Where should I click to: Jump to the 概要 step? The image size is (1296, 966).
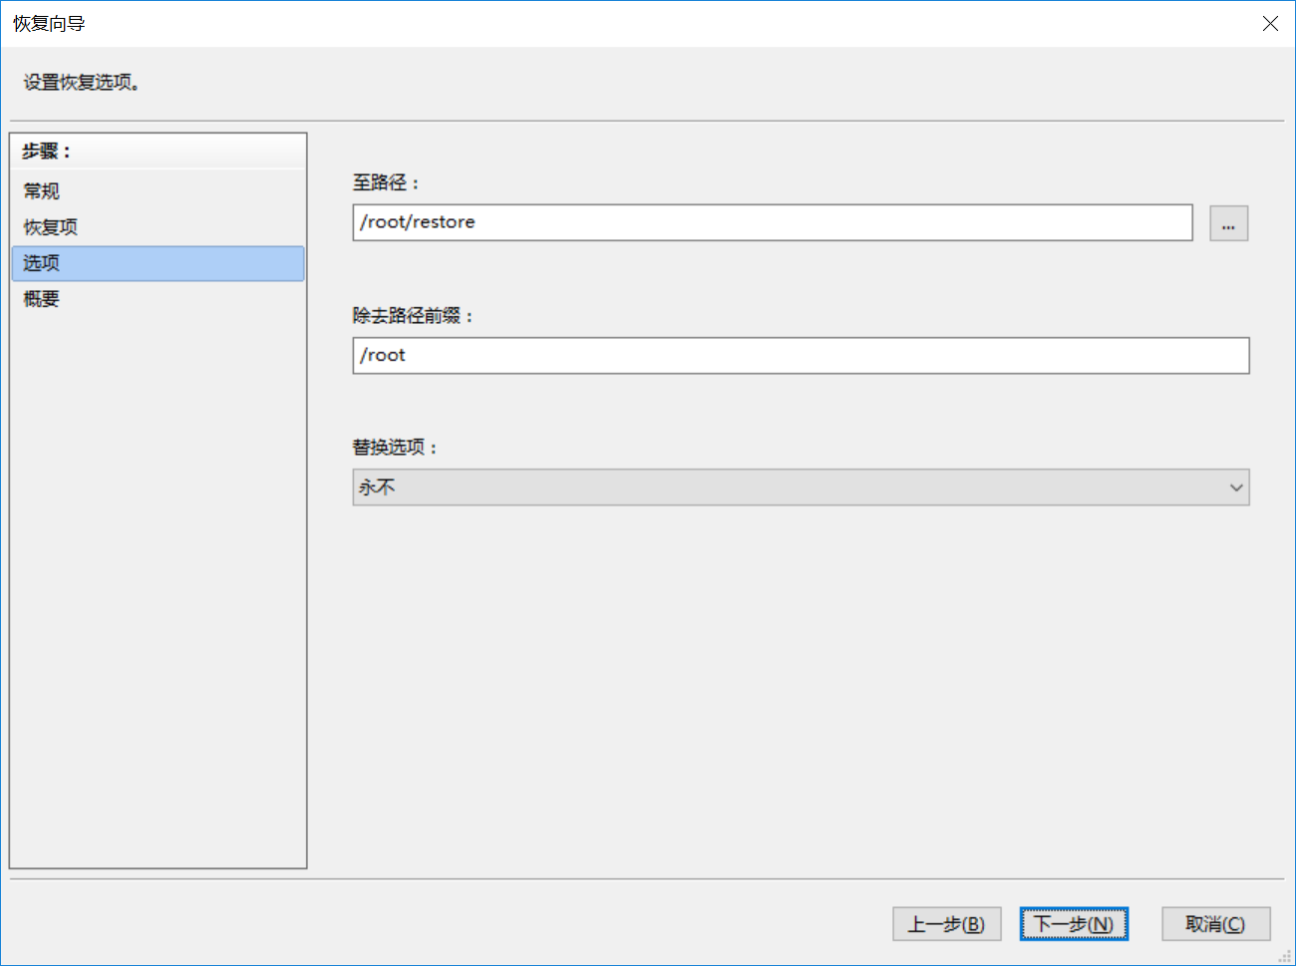click(42, 299)
